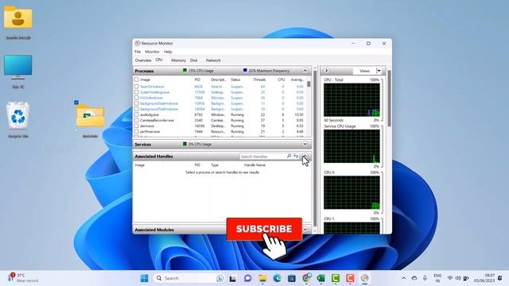The height and width of the screenshot is (286, 509).
Task: Open the Chat app on the taskbar
Action: (x=247, y=278)
